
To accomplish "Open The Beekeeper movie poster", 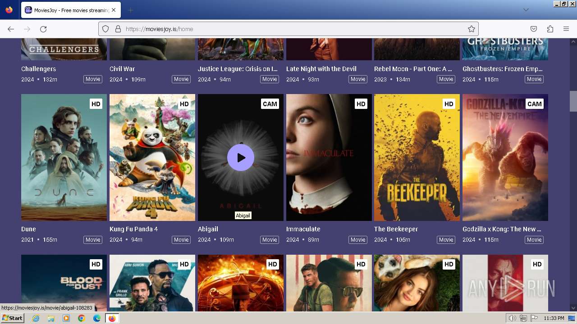I will pos(417,157).
